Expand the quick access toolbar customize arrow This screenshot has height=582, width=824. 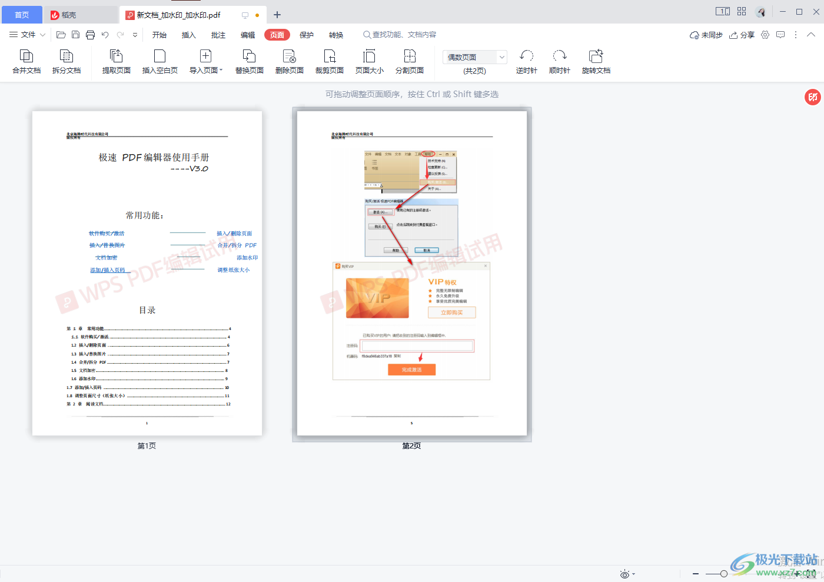(x=135, y=35)
